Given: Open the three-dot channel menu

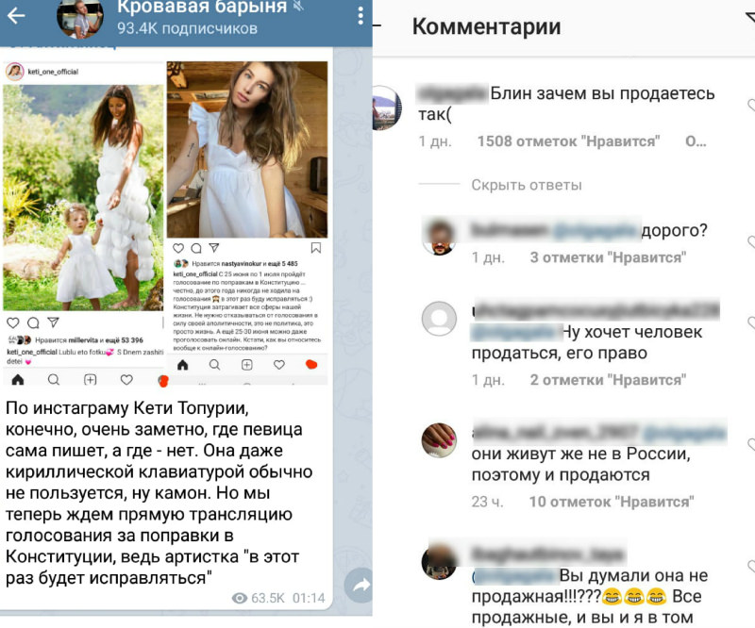Looking at the screenshot, I should tap(361, 16).
